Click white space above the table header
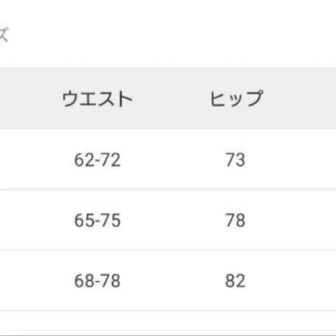The width and height of the screenshot is (336, 336). click(x=167, y=39)
